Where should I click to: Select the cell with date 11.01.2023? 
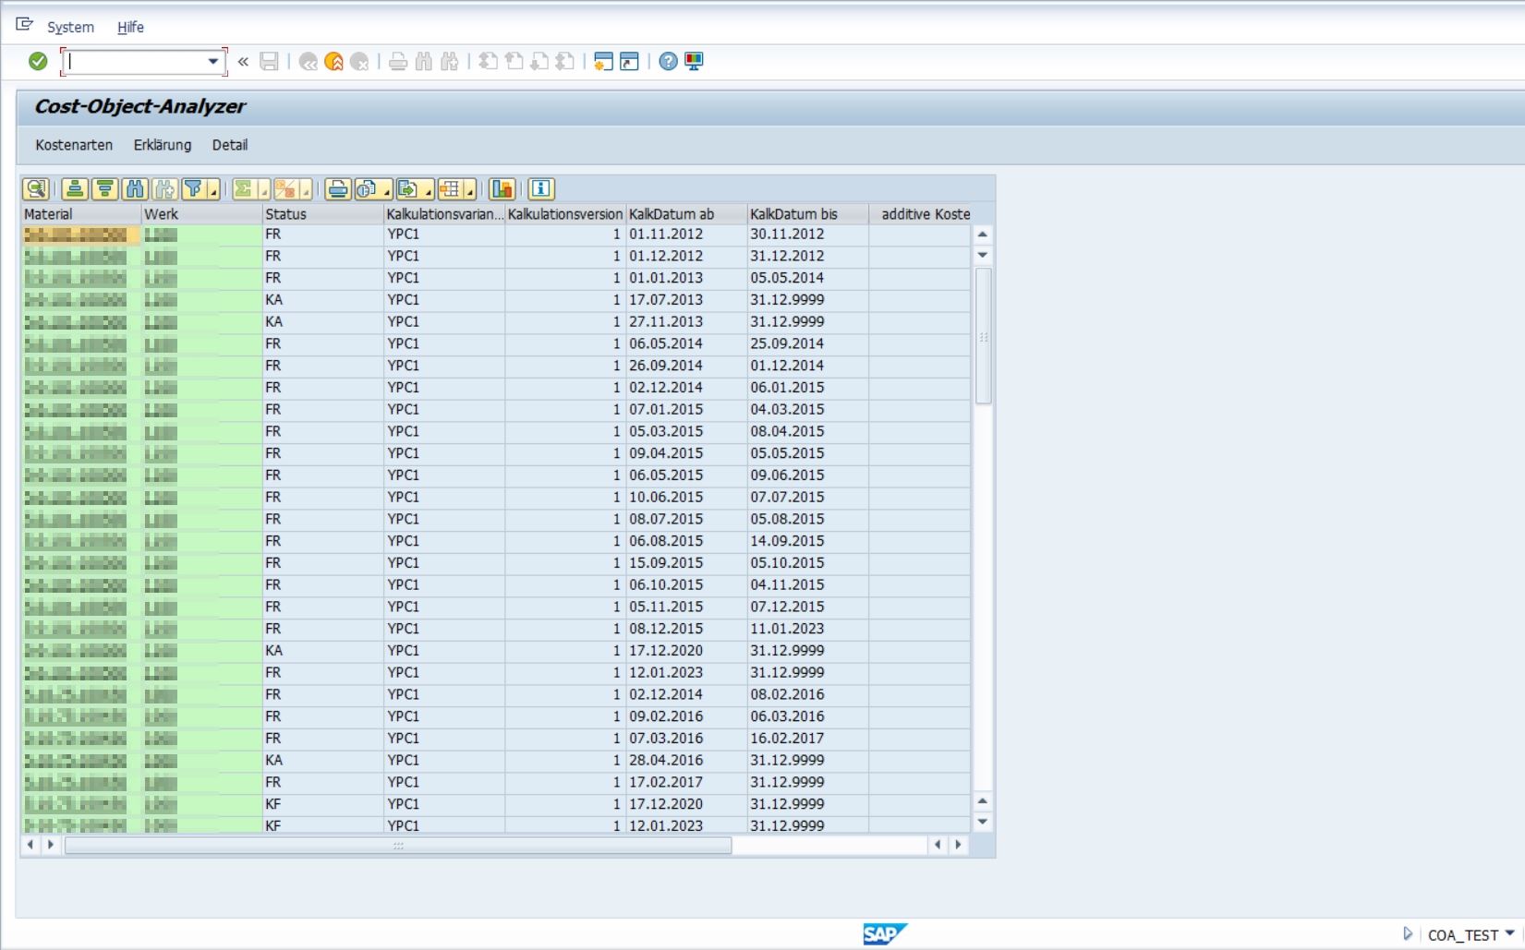tap(807, 629)
